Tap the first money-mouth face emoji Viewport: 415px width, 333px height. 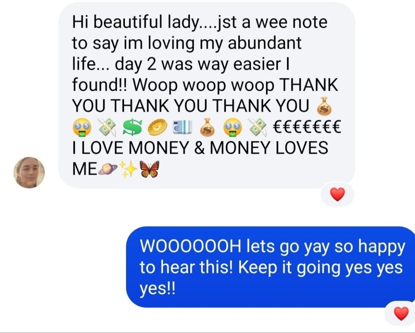81,127
